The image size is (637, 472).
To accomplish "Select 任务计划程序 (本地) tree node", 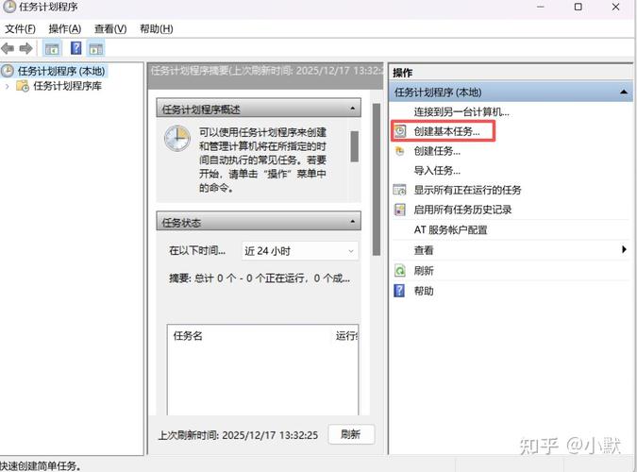I will click(x=61, y=71).
